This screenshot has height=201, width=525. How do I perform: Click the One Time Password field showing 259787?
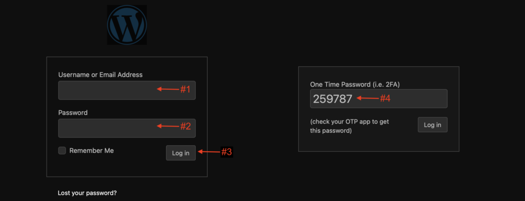coord(379,98)
